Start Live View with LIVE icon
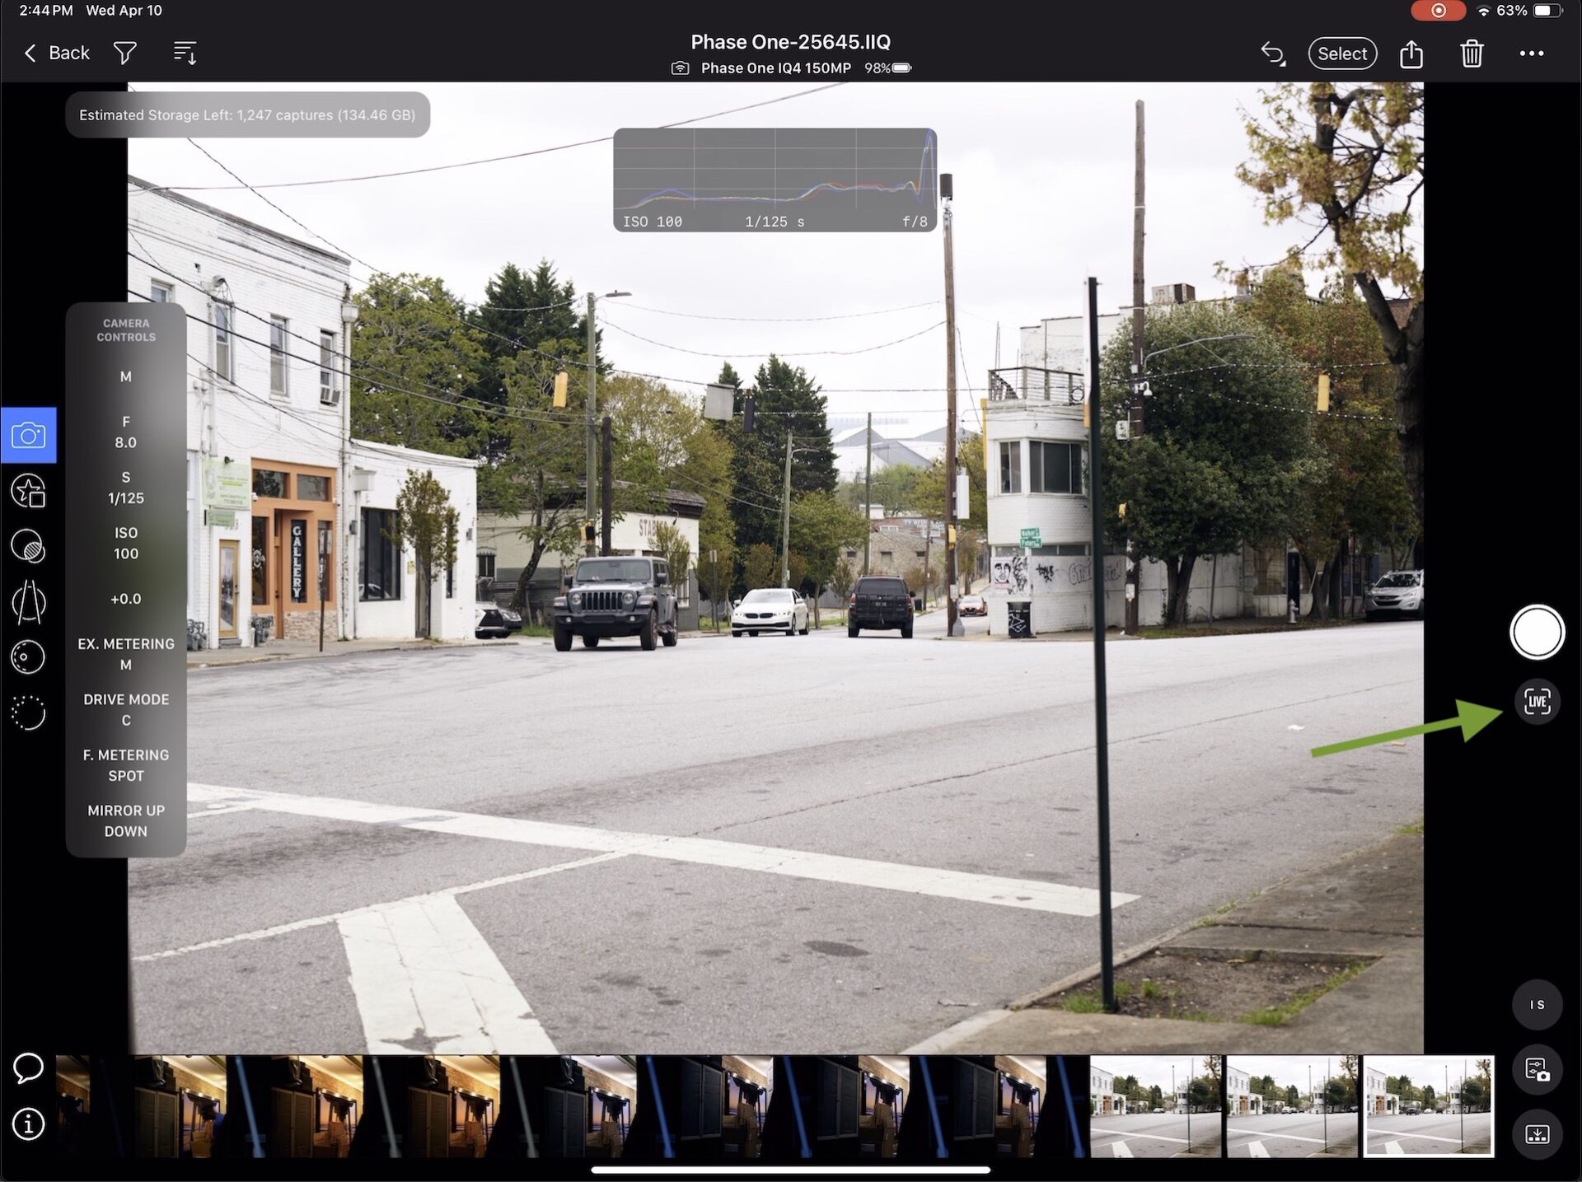This screenshot has width=1582, height=1182. [x=1537, y=702]
